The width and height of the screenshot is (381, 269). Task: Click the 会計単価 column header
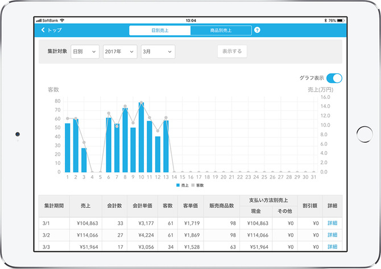(x=142, y=206)
